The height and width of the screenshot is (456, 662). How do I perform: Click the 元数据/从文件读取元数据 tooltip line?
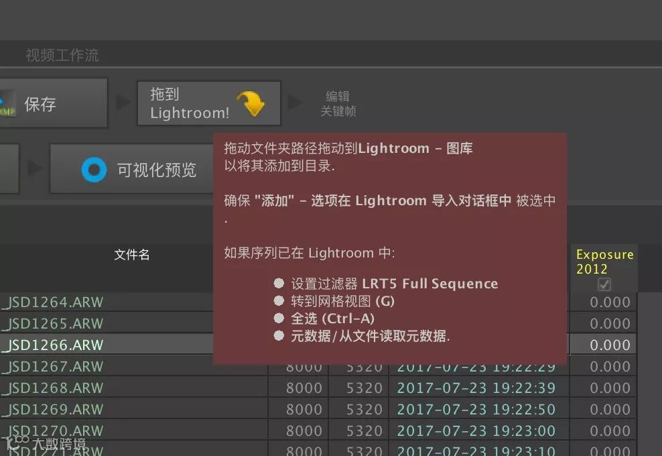[371, 336]
